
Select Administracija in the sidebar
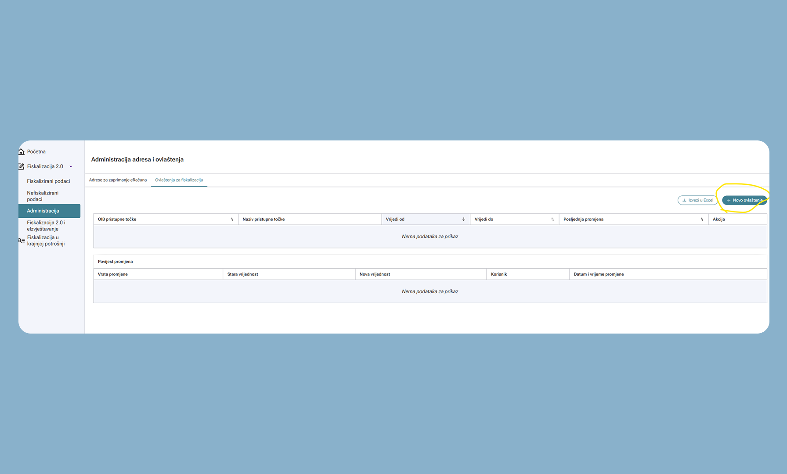[43, 211]
